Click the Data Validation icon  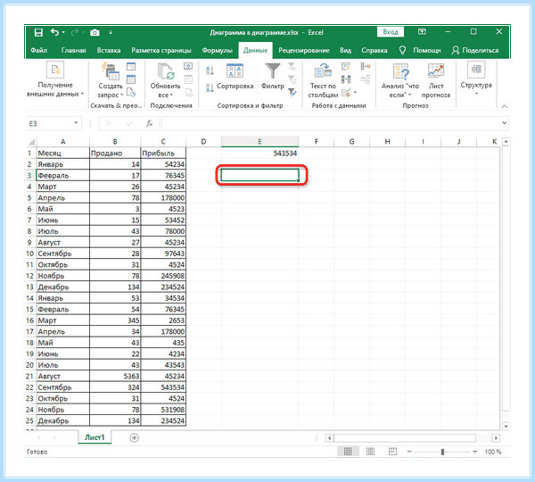point(346,92)
